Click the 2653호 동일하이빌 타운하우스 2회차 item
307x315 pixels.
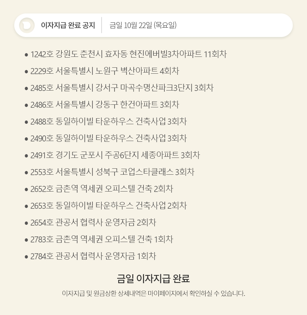[109, 206]
